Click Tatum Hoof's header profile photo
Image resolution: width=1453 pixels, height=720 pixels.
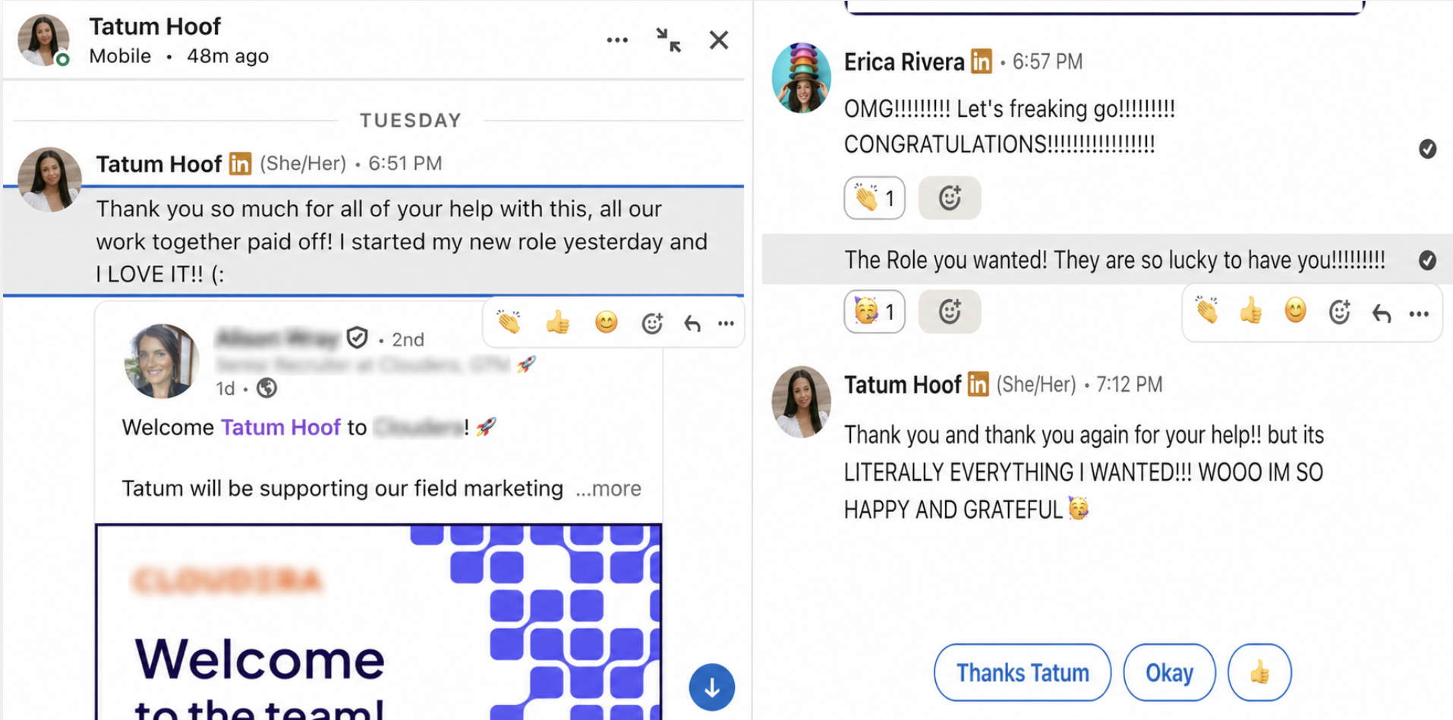(44, 40)
